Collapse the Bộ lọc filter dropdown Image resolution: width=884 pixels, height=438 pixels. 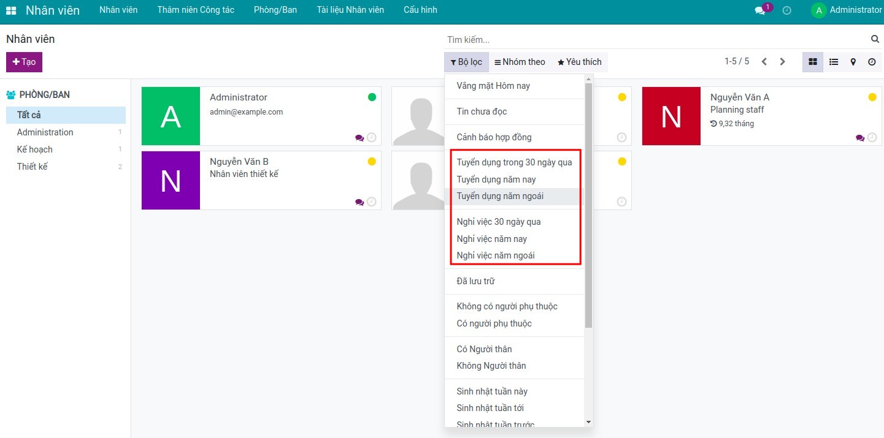pos(466,62)
